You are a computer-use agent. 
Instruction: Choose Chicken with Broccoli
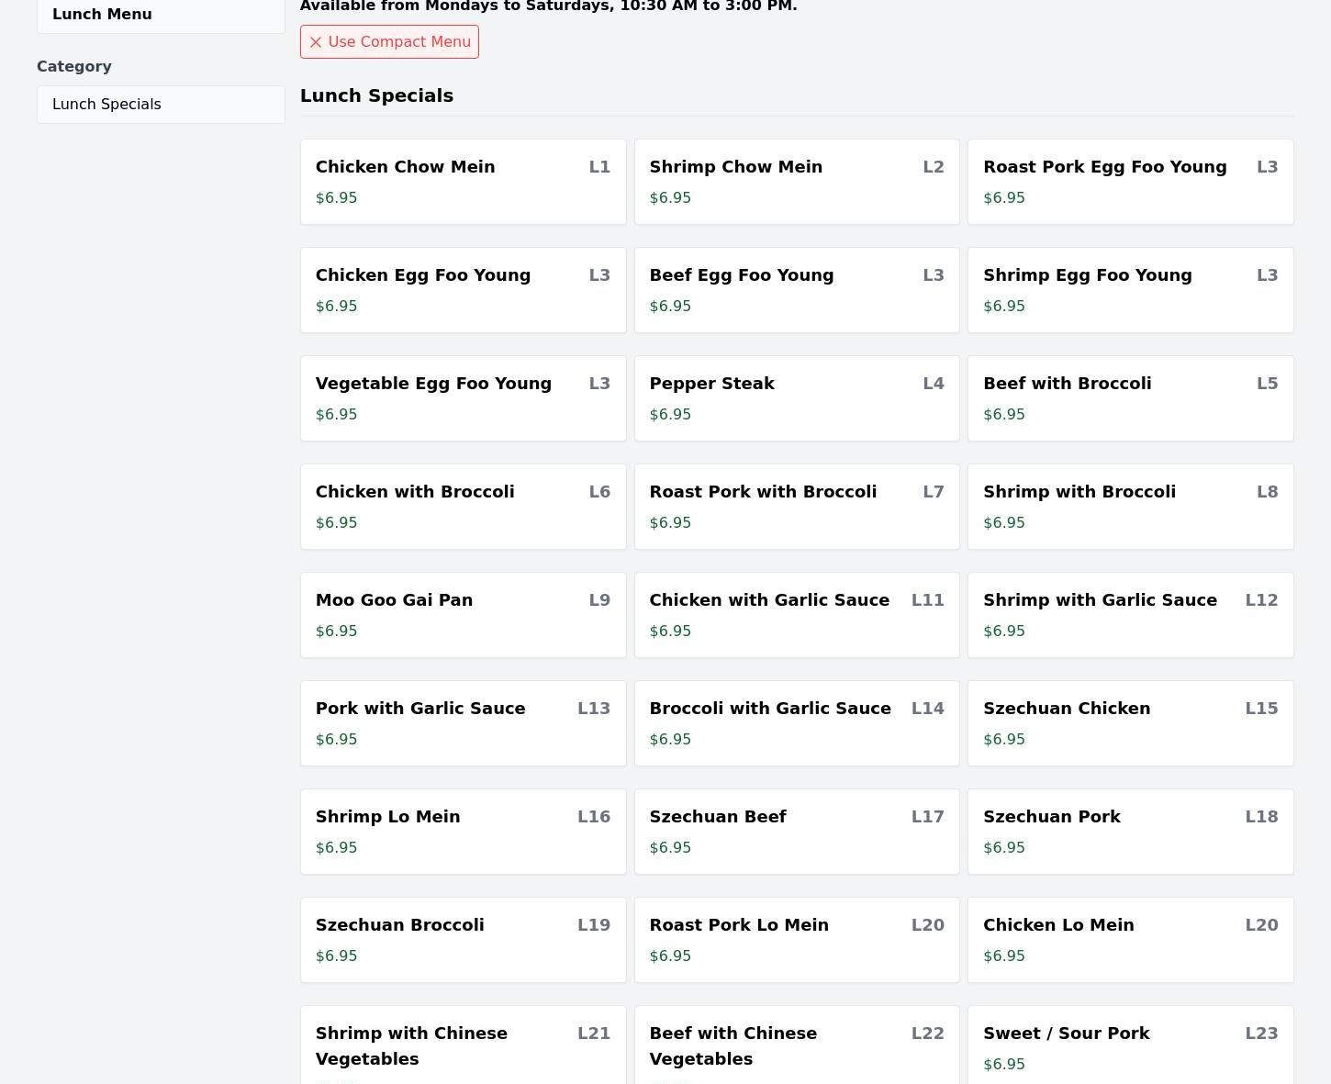pos(463,507)
